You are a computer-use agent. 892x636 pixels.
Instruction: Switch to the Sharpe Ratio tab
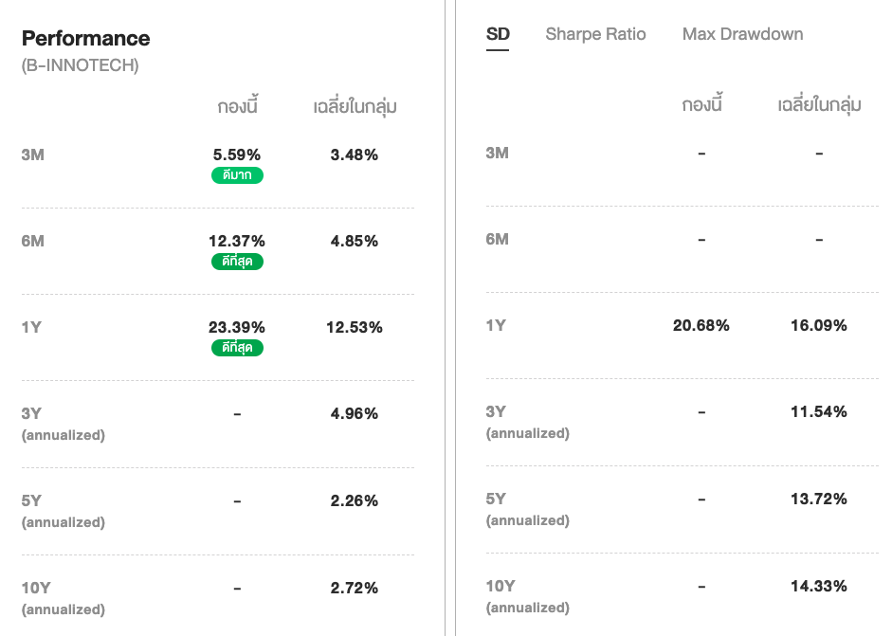tap(595, 34)
